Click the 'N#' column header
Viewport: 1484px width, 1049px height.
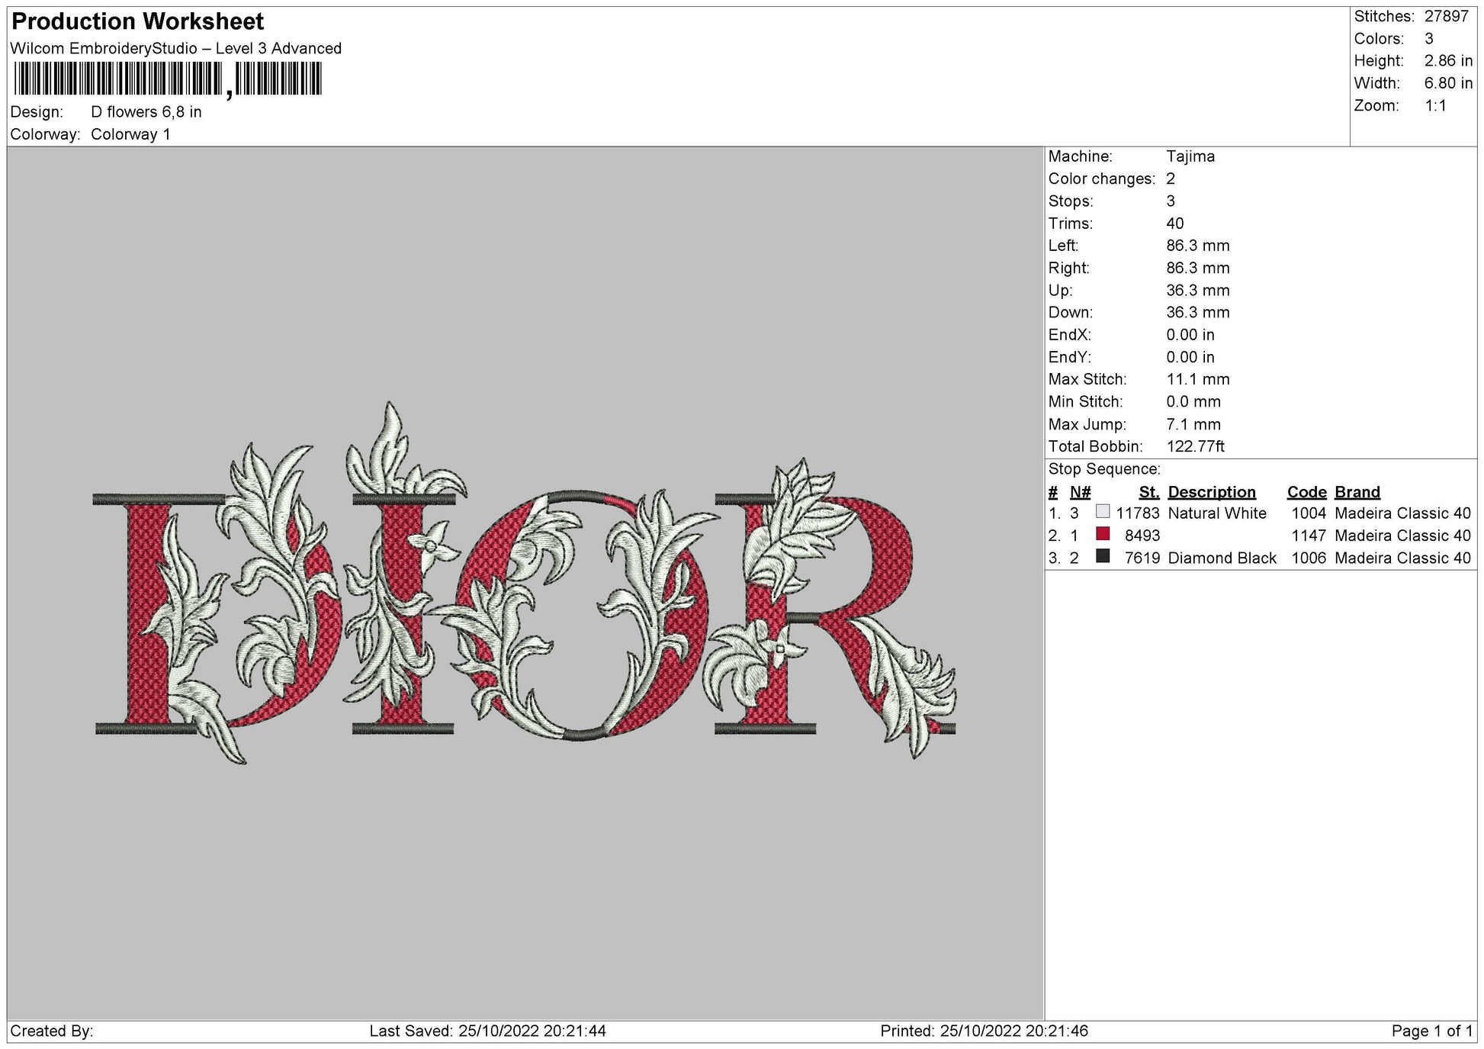click(x=1080, y=492)
